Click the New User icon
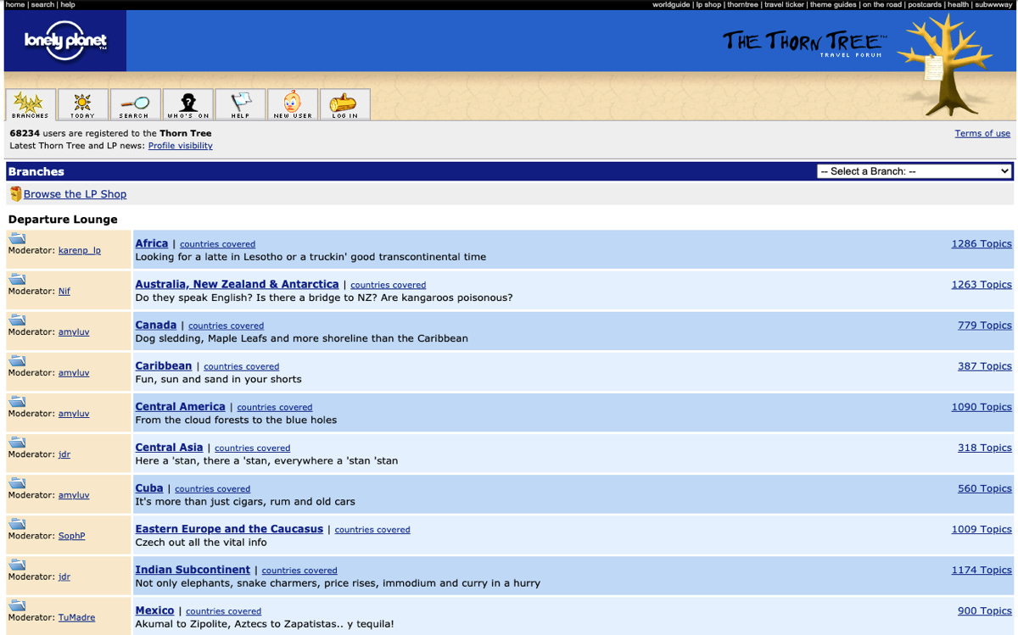 (293, 104)
